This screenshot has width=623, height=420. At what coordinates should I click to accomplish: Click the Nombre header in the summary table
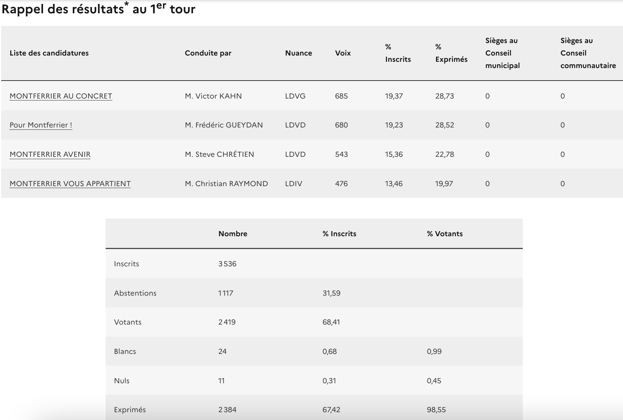tap(232, 234)
